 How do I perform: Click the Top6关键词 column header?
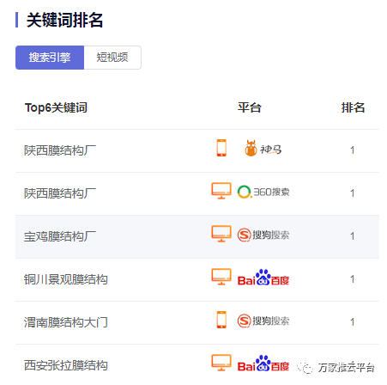56,107
